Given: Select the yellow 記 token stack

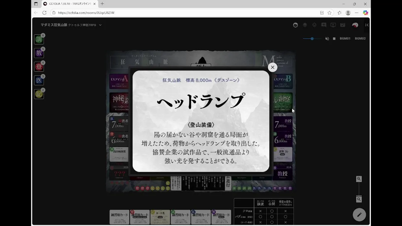Looking at the screenshot, I should pos(39,94).
